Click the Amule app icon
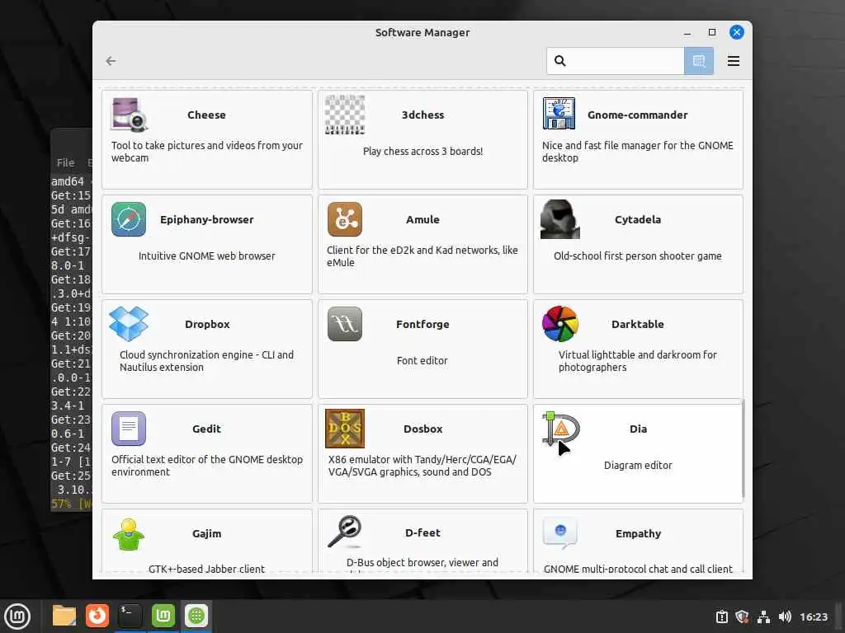Screen dimensions: 845x633 pyautogui.click(x=345, y=219)
